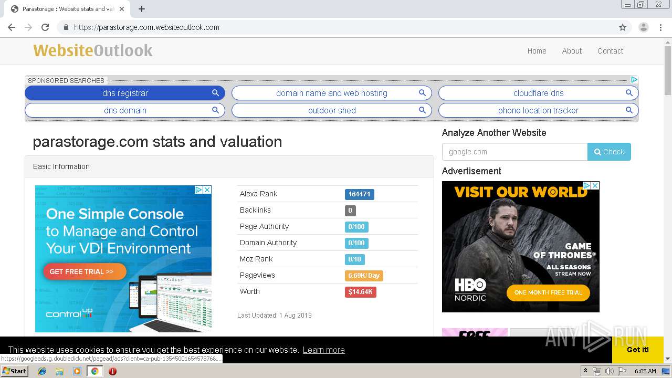Click the Worth row label
Viewport: 672px width, 378px height.
pos(250,291)
